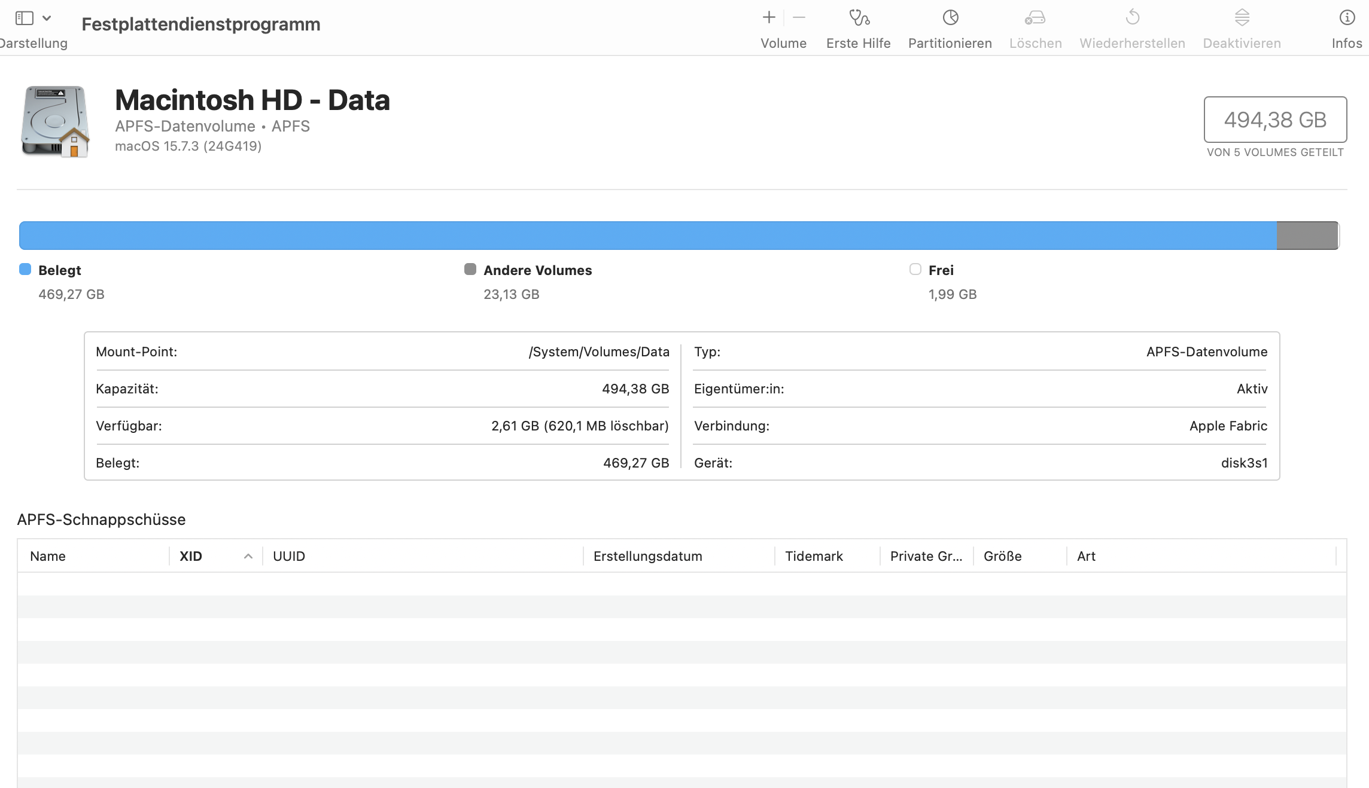Click the UUID column header
The image size is (1369, 788).
(289, 557)
